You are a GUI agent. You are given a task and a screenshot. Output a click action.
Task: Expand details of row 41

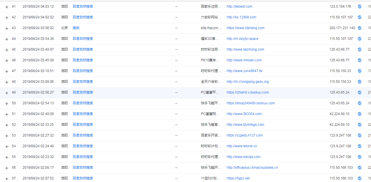click(7, 7)
